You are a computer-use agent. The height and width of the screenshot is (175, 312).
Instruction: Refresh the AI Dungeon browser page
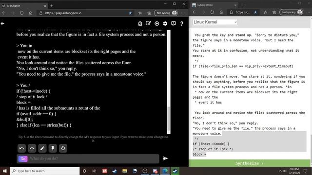(x=21, y=13)
